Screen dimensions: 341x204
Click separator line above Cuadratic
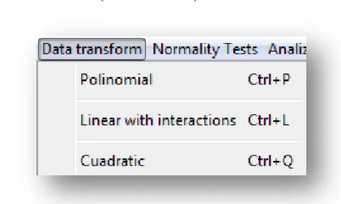(189, 141)
